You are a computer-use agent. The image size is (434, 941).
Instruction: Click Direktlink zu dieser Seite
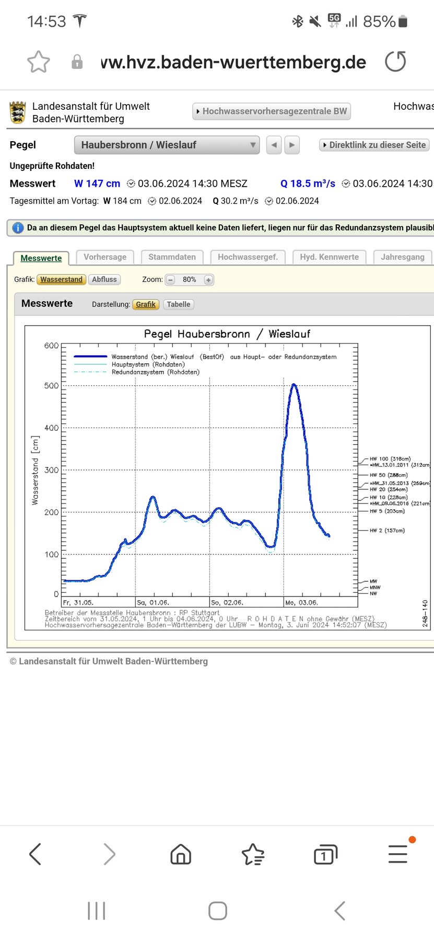tap(374, 145)
